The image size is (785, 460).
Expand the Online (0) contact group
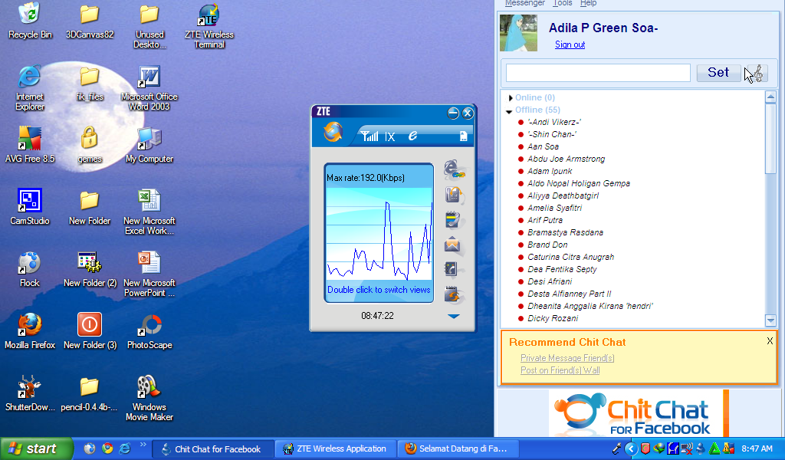tap(511, 98)
